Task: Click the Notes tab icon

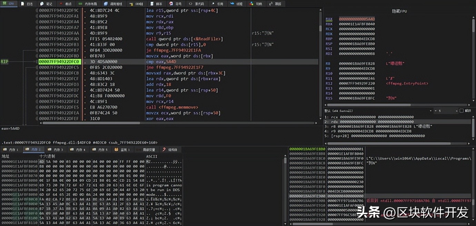Action: 42,4
